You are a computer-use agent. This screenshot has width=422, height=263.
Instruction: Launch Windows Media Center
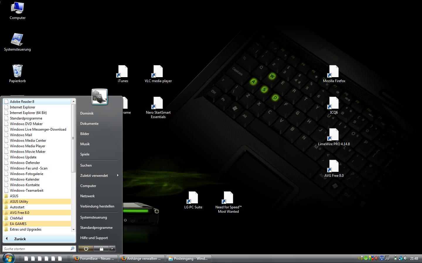coord(37,141)
